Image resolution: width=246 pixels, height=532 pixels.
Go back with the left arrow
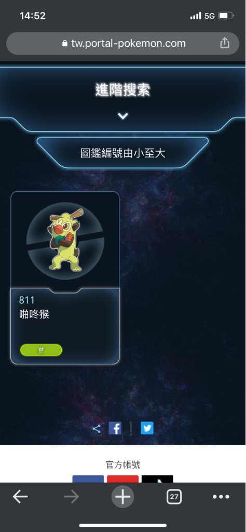click(x=20, y=497)
